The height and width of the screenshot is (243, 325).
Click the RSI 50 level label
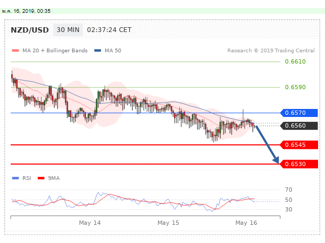[289, 200]
